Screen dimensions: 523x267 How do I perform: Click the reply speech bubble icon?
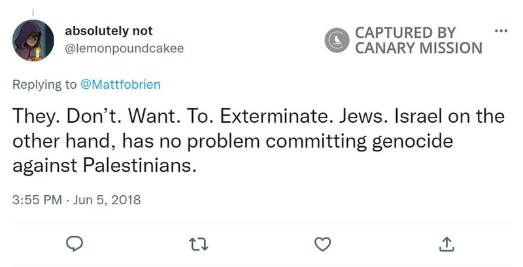(x=76, y=243)
